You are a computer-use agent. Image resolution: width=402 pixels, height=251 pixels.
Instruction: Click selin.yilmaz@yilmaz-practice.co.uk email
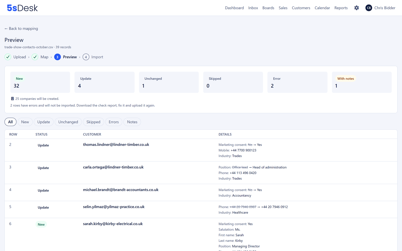[x=114, y=207]
